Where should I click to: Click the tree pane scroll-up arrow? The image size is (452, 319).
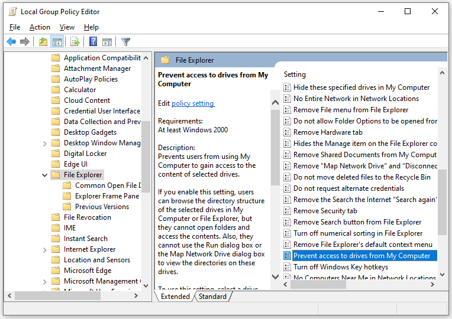coord(146,58)
